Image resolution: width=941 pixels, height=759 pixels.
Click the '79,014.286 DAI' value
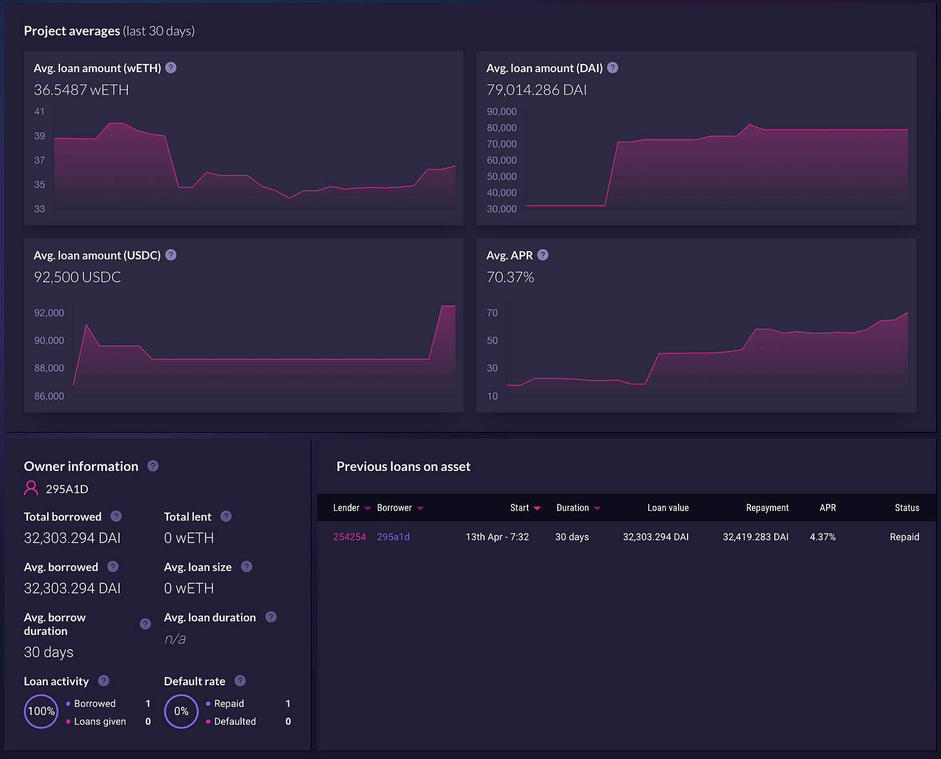coord(536,90)
